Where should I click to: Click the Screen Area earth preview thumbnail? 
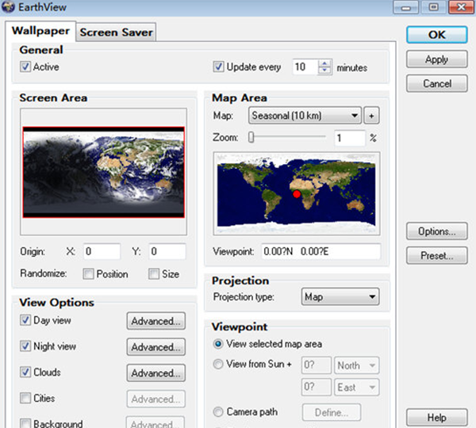[104, 171]
